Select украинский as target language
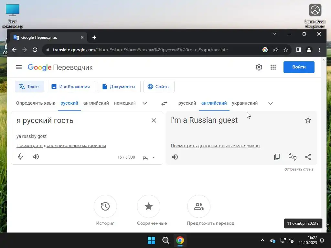331x248 pixels. click(245, 103)
